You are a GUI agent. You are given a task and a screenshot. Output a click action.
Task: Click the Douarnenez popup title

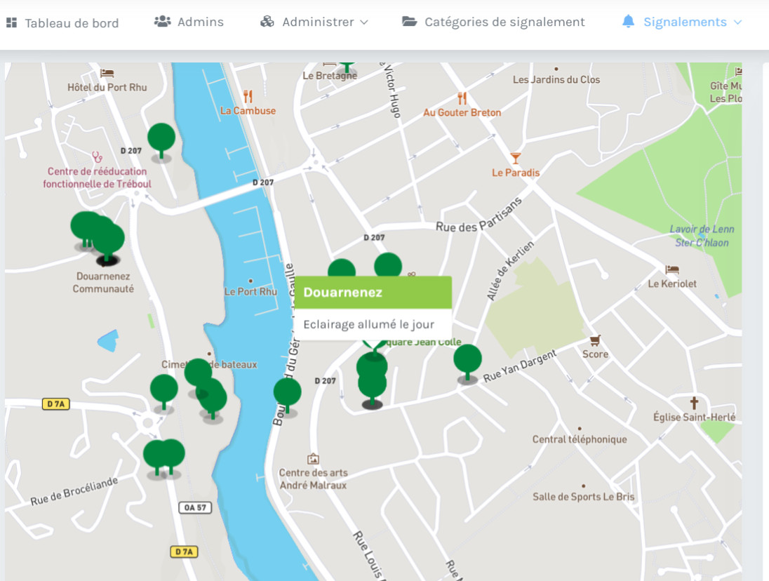tap(343, 292)
